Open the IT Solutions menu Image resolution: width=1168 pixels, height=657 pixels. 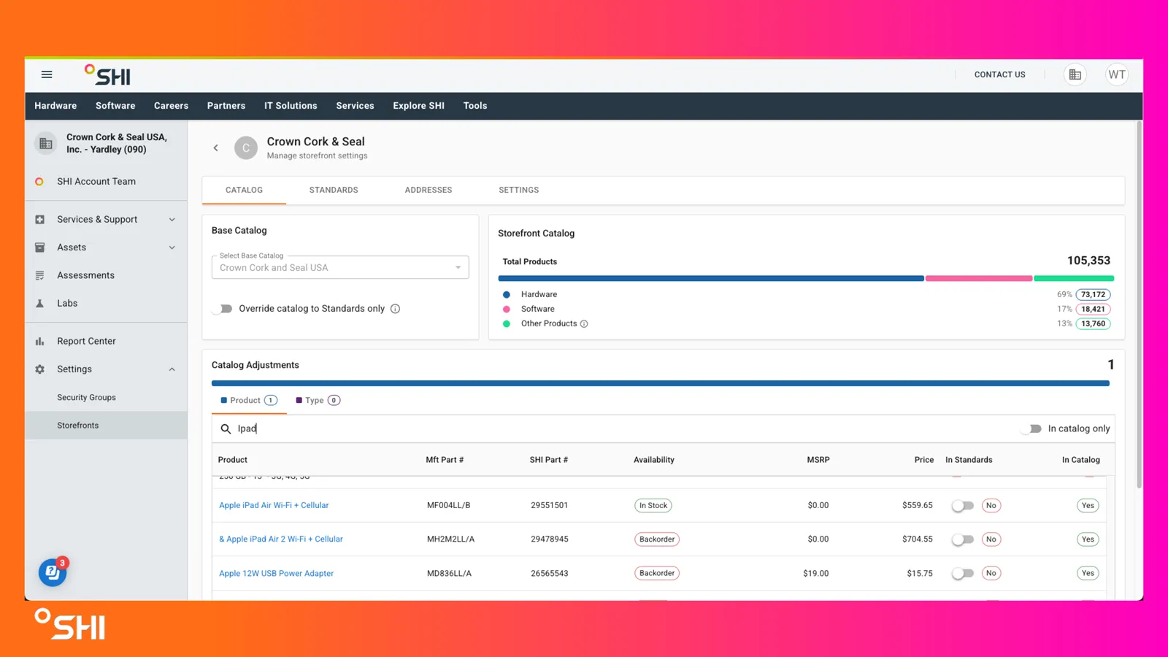click(x=291, y=106)
